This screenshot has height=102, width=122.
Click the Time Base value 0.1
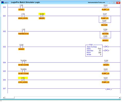100,50
